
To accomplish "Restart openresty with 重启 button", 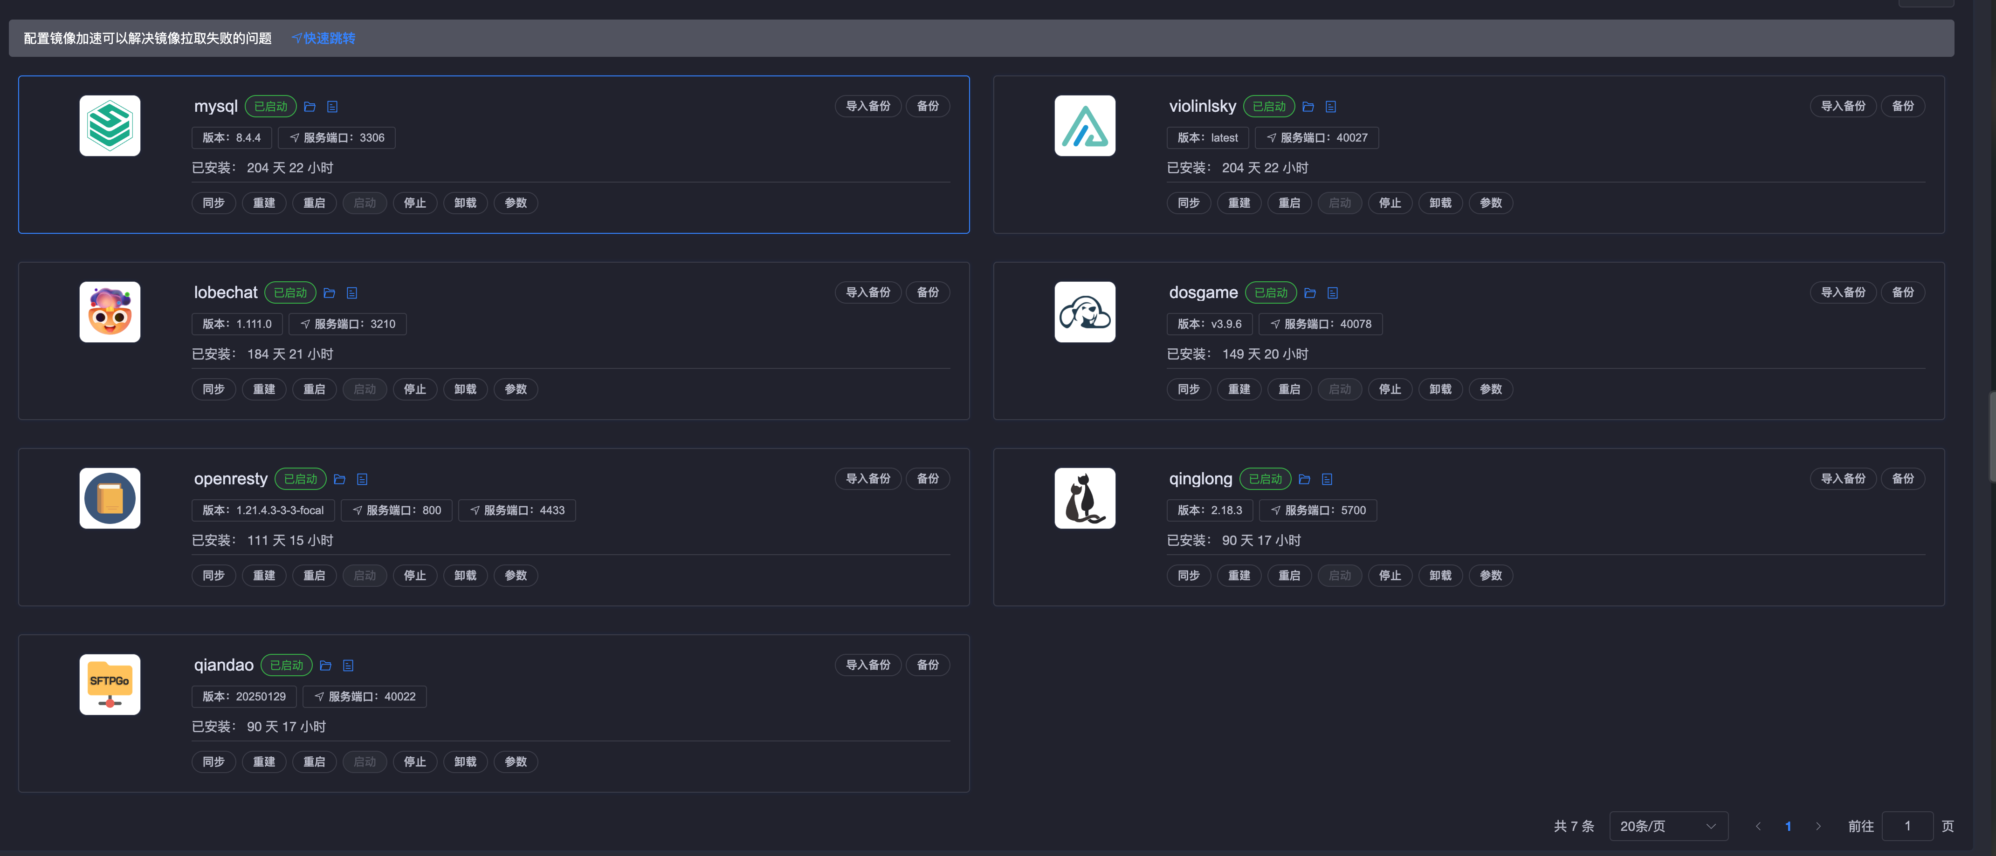I will coord(315,576).
